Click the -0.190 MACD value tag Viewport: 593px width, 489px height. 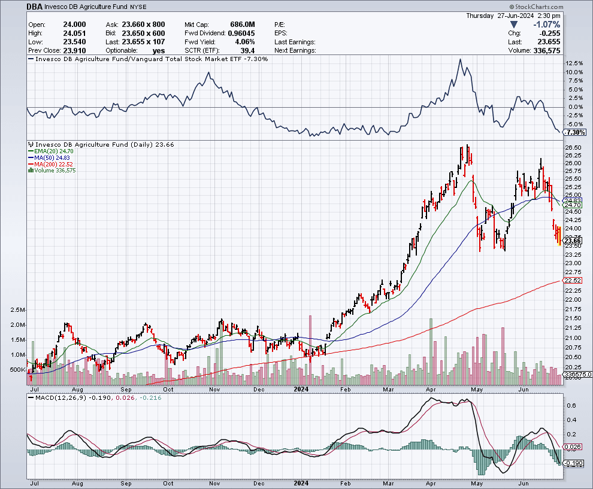tap(574, 463)
